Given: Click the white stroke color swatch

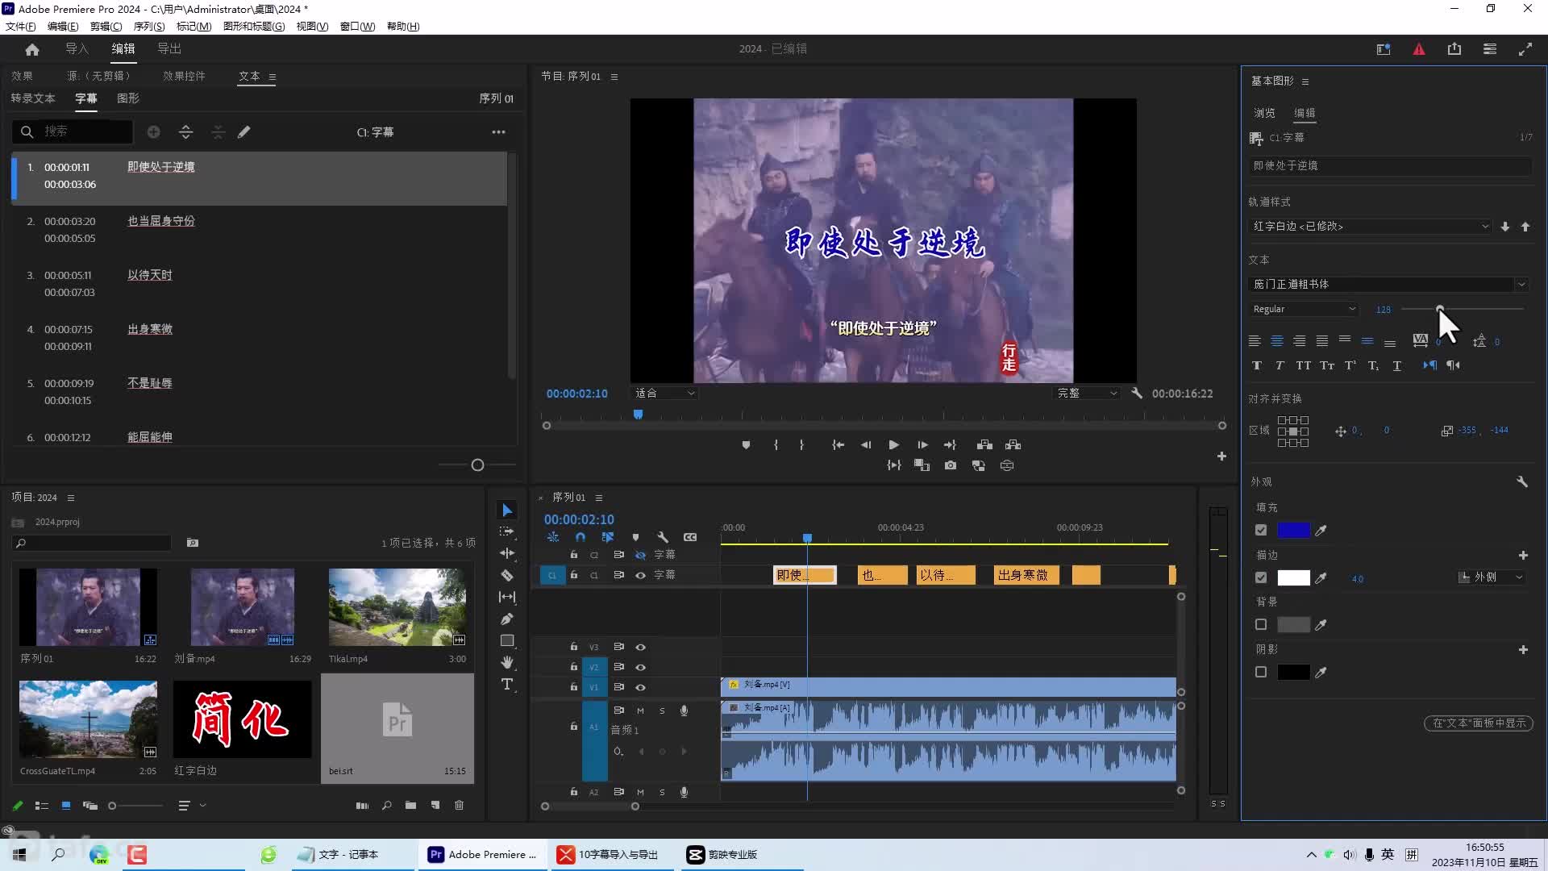Looking at the screenshot, I should (x=1293, y=577).
